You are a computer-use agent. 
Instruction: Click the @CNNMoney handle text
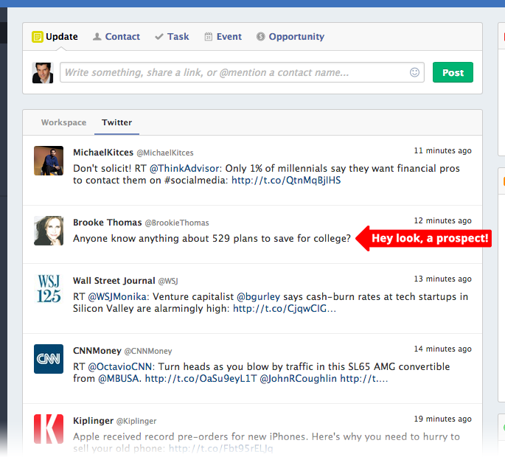coord(148,351)
